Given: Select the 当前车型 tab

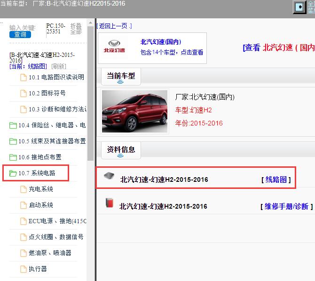Looking at the screenshot, I should 121,76.
